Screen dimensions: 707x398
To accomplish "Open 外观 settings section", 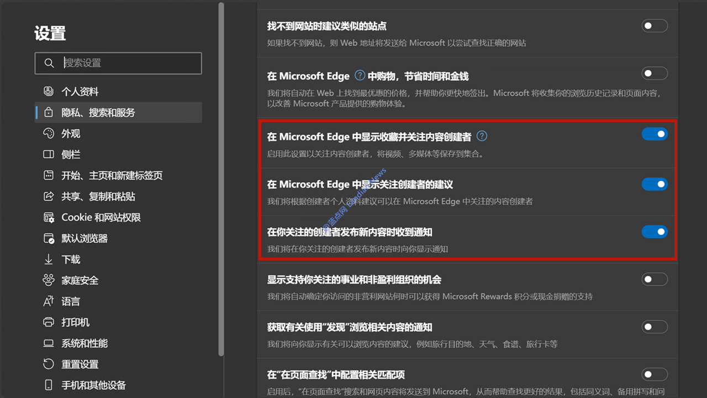I will tap(118, 133).
